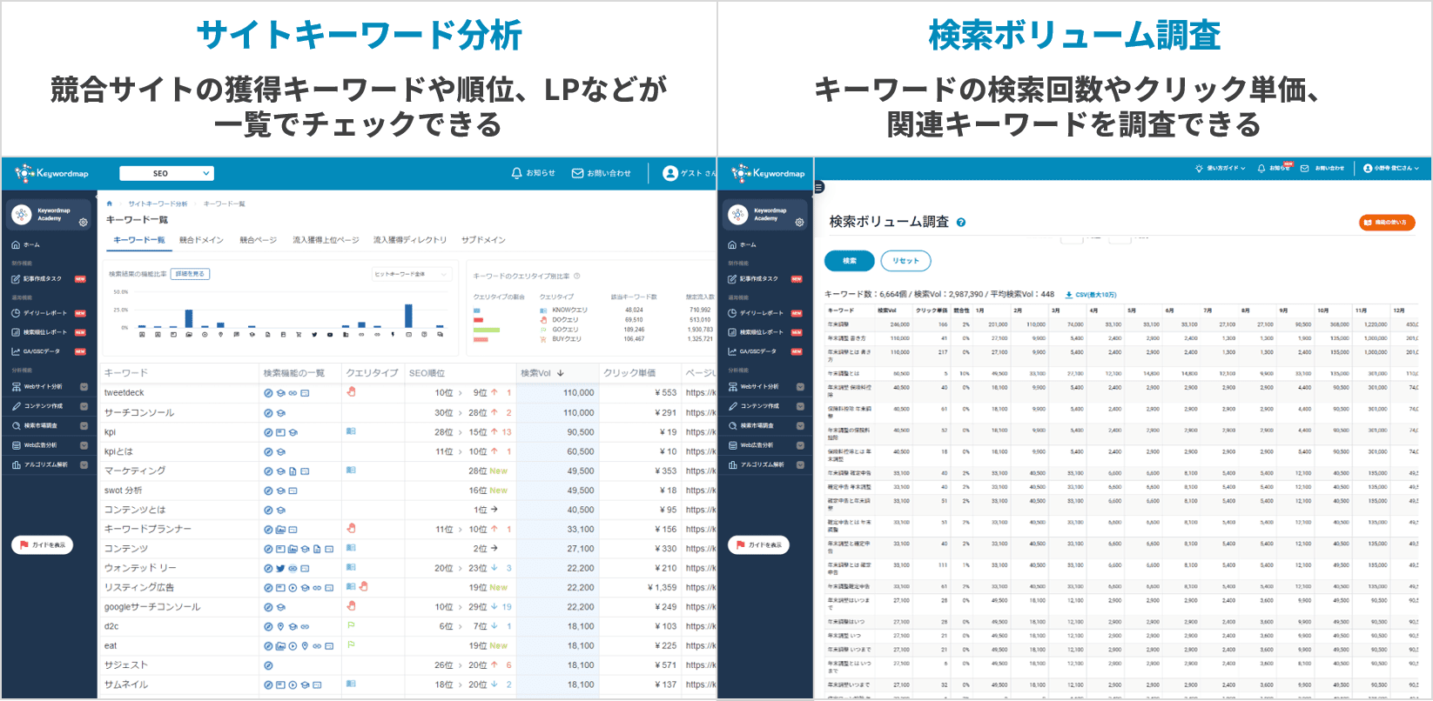The height and width of the screenshot is (701, 1433).
Task: Expand Webサイト分析 in the left sidebar
Action: click(84, 387)
